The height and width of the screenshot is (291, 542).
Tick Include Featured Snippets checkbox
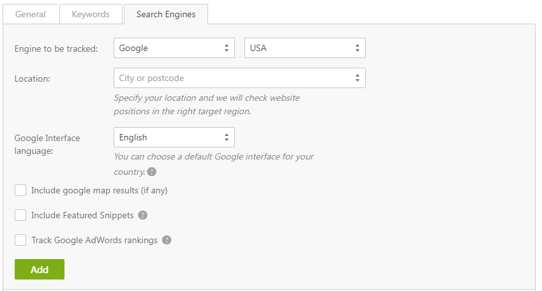20,215
